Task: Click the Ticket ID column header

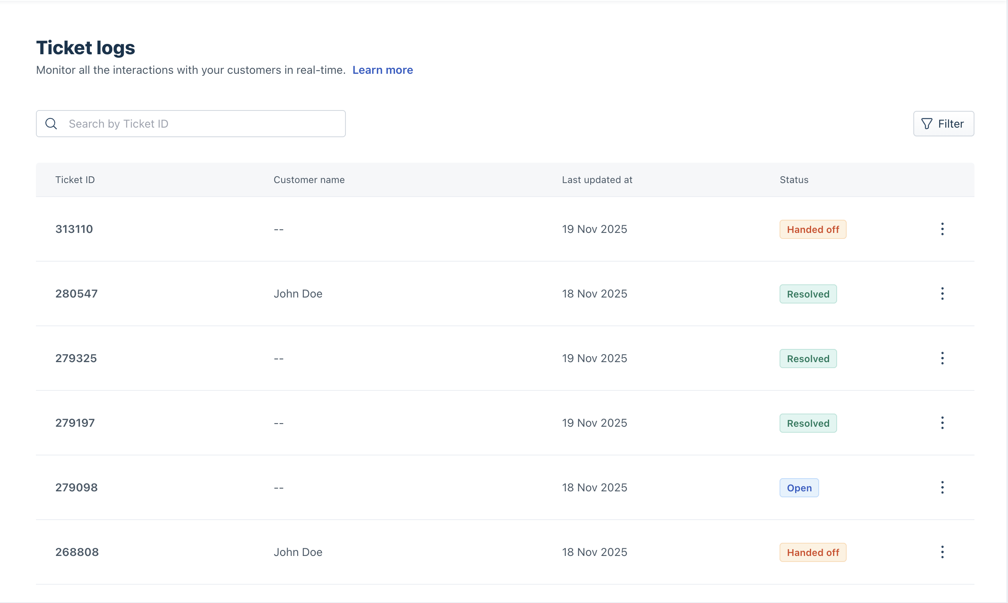Action: coord(75,180)
